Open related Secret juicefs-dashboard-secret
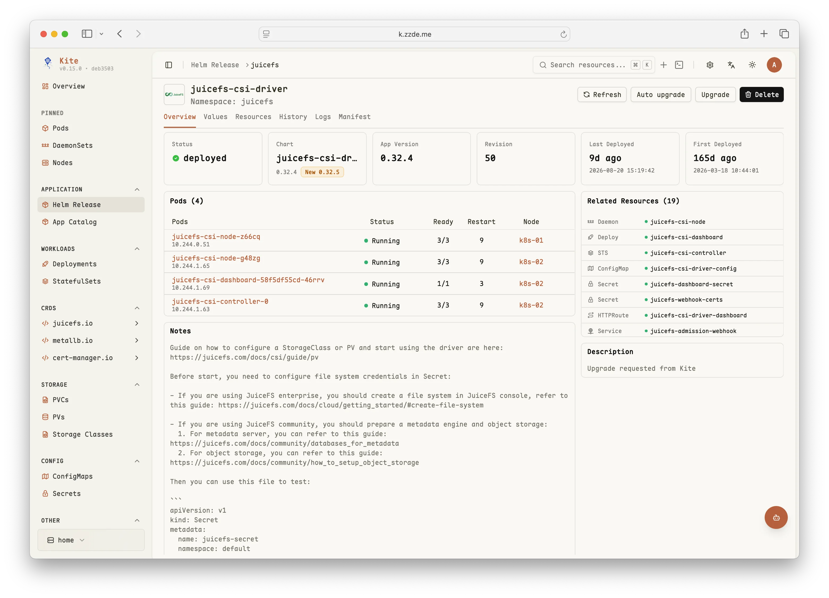 (691, 284)
